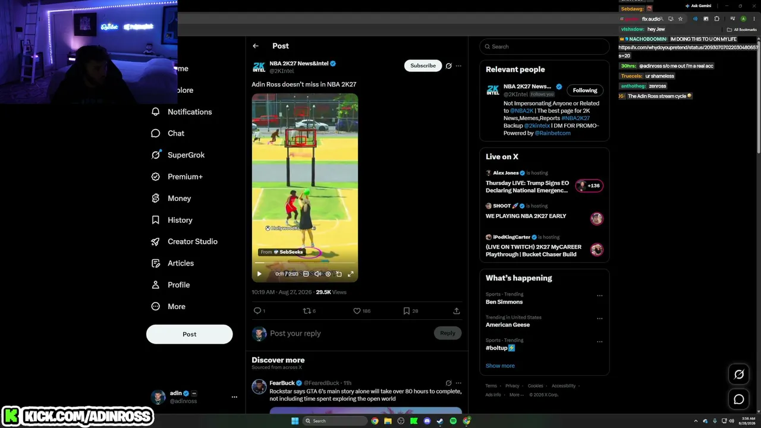Open Articles in the sidebar

point(172,263)
